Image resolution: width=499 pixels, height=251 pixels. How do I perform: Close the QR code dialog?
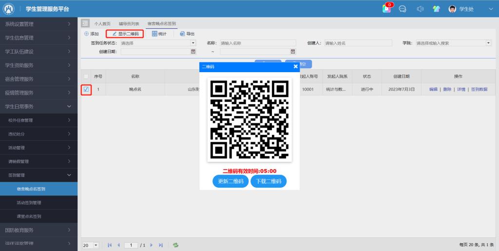(x=295, y=66)
